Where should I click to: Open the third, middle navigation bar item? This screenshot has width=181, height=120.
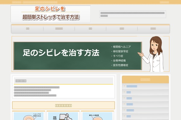(91, 28)
